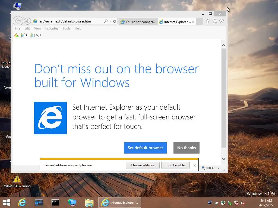278x208 pixels.
Task: Click the network computers tray icon
Action: [210, 203]
